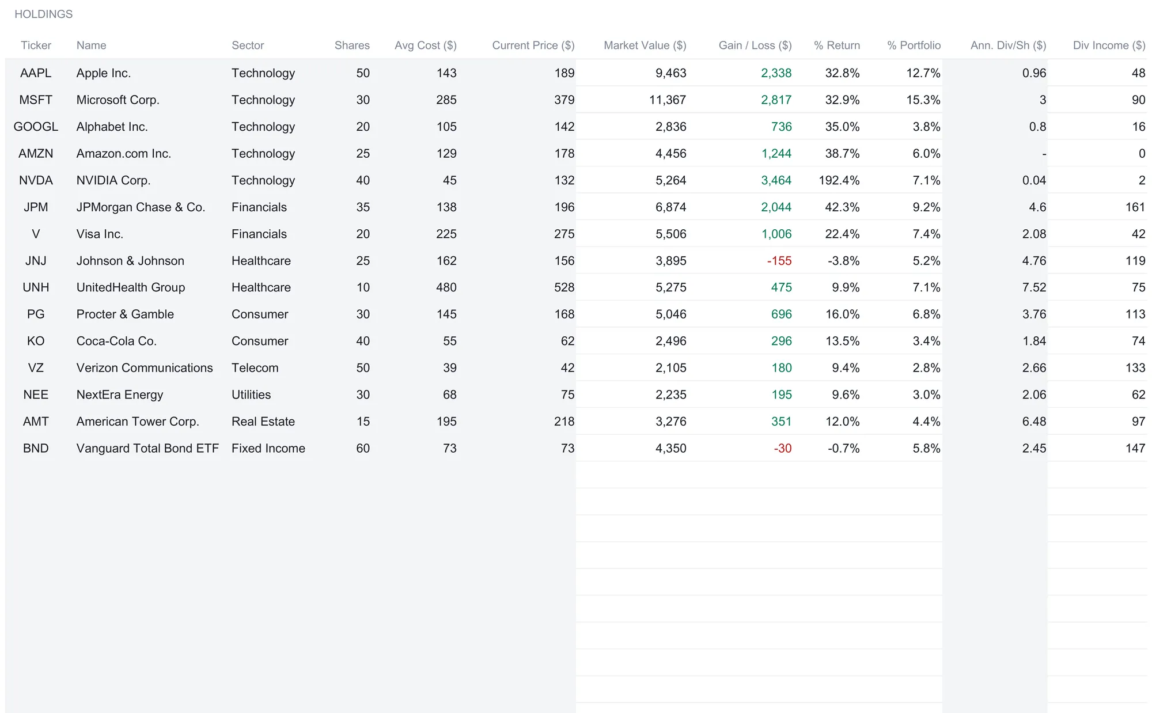Click UNH's current price 528
The width and height of the screenshot is (1152, 713).
tap(564, 287)
